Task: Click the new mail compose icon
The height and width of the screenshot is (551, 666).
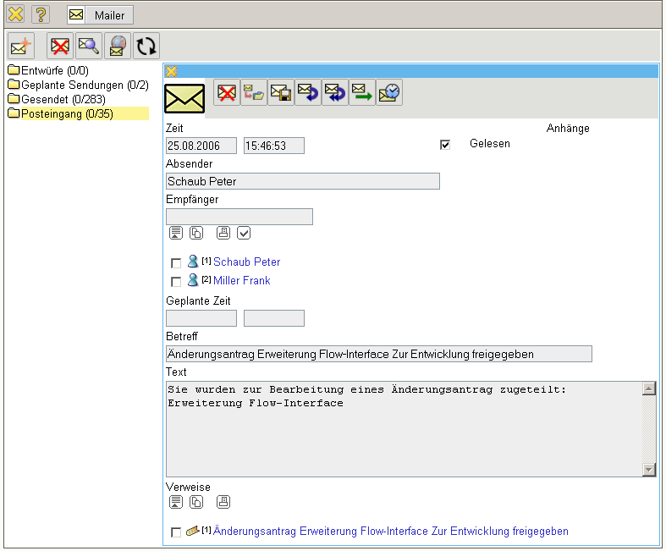Action: tap(20, 46)
